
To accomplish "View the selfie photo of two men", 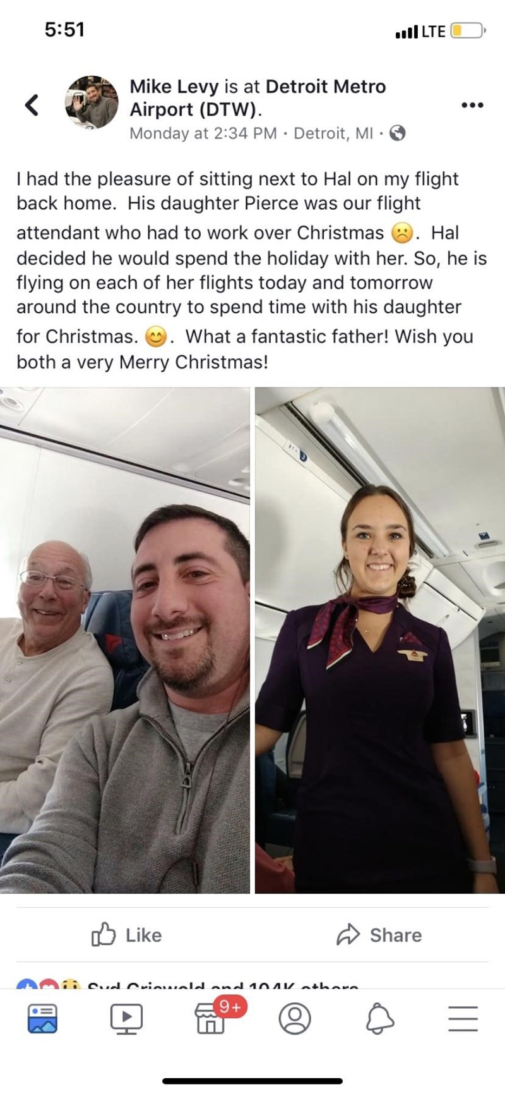I will coord(125,640).
